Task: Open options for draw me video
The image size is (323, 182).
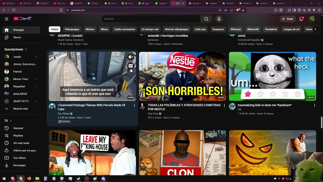Action: [314, 105]
